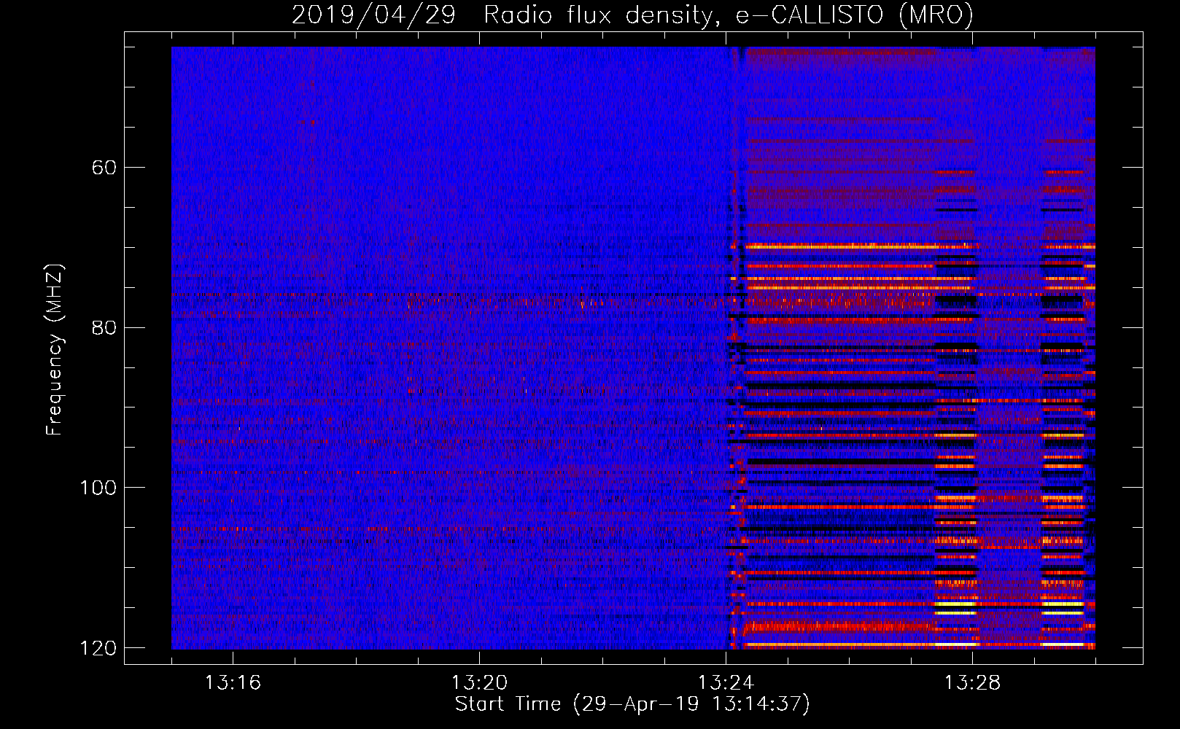Click the 13:24 time tick label
The image size is (1180, 729).
click(x=726, y=683)
